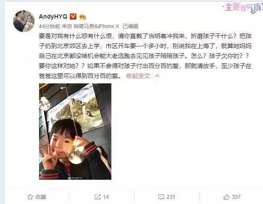The width and height of the screenshot is (263, 204).
Task: Open AndyHYQ's profile avatar
Action: click(24, 21)
